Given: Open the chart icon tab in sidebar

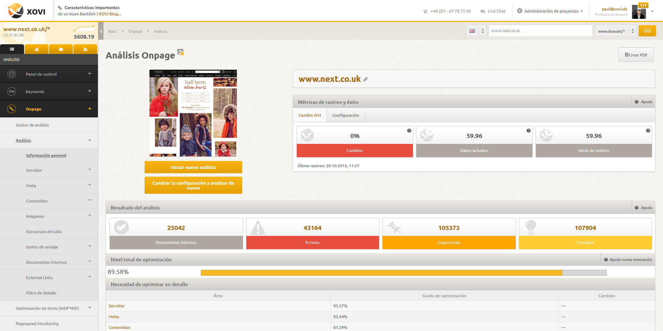Looking at the screenshot, I should point(37,49).
